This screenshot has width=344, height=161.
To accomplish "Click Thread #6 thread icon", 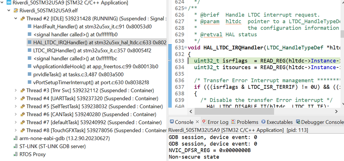I will point(22,114).
